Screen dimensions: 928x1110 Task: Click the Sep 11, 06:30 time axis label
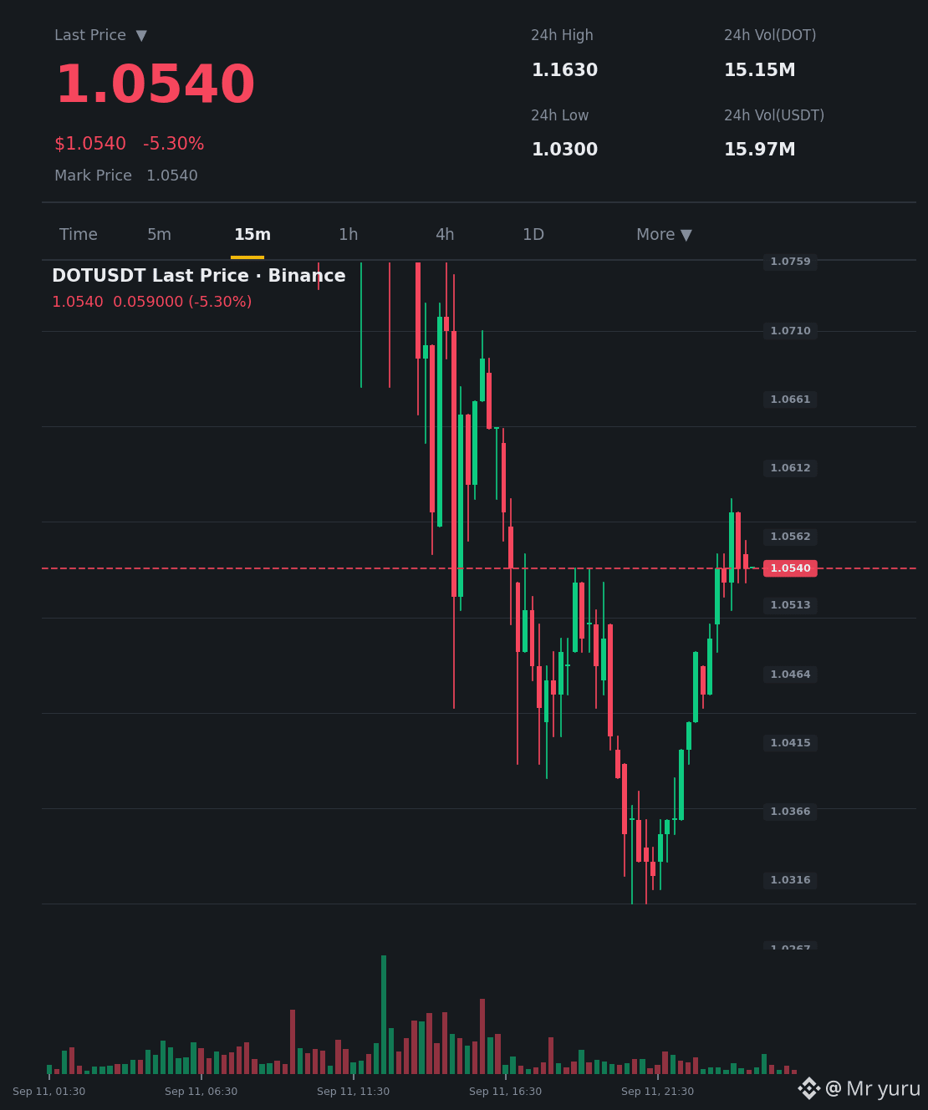[x=201, y=1092]
